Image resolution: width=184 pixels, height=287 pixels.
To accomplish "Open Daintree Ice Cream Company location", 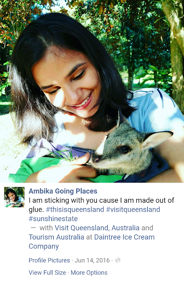I will (x=92, y=242).
